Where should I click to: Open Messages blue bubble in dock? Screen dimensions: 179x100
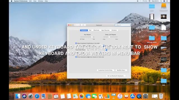(88, 96)
